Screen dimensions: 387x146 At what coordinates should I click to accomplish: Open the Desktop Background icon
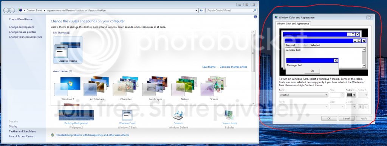pyautogui.click(x=76, y=115)
